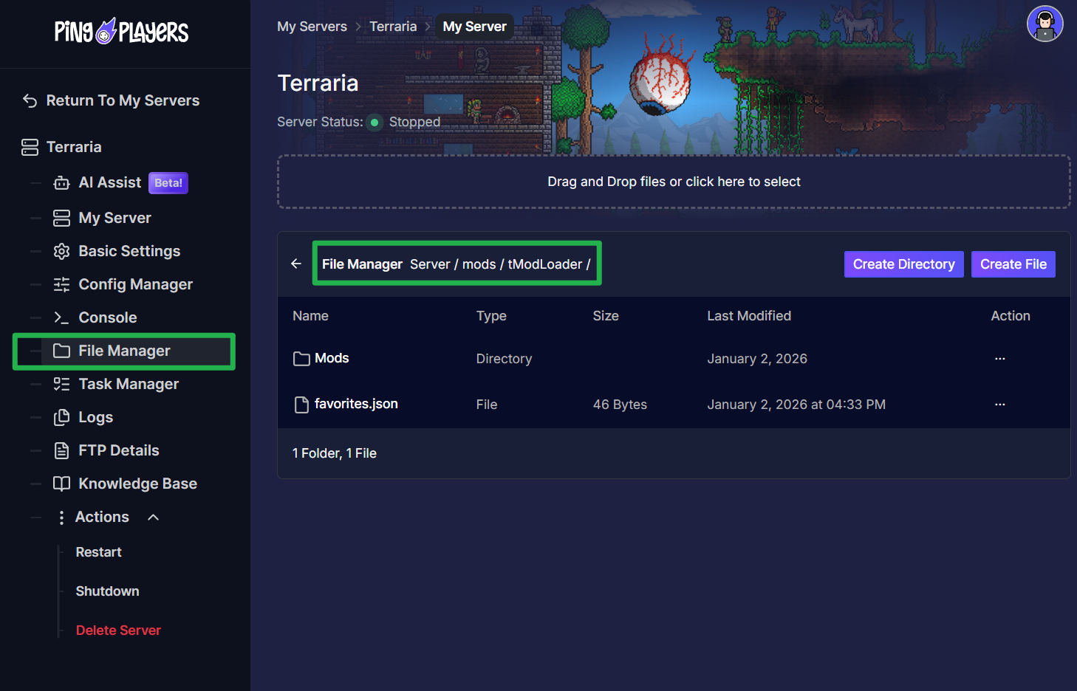Screen dimensions: 1077x691
Task: Click the AI Assist robot icon
Action: [62, 183]
